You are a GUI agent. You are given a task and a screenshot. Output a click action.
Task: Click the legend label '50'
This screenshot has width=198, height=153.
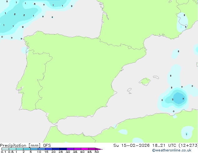(97, 152)
